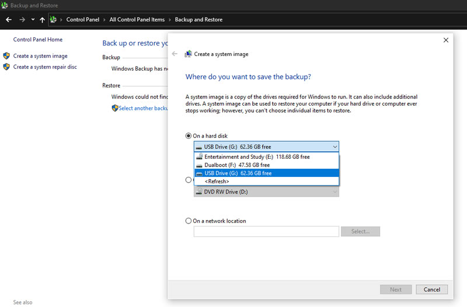This screenshot has width=467, height=307.
Task: Click the Control Panel icon in the address bar
Action: click(x=53, y=20)
